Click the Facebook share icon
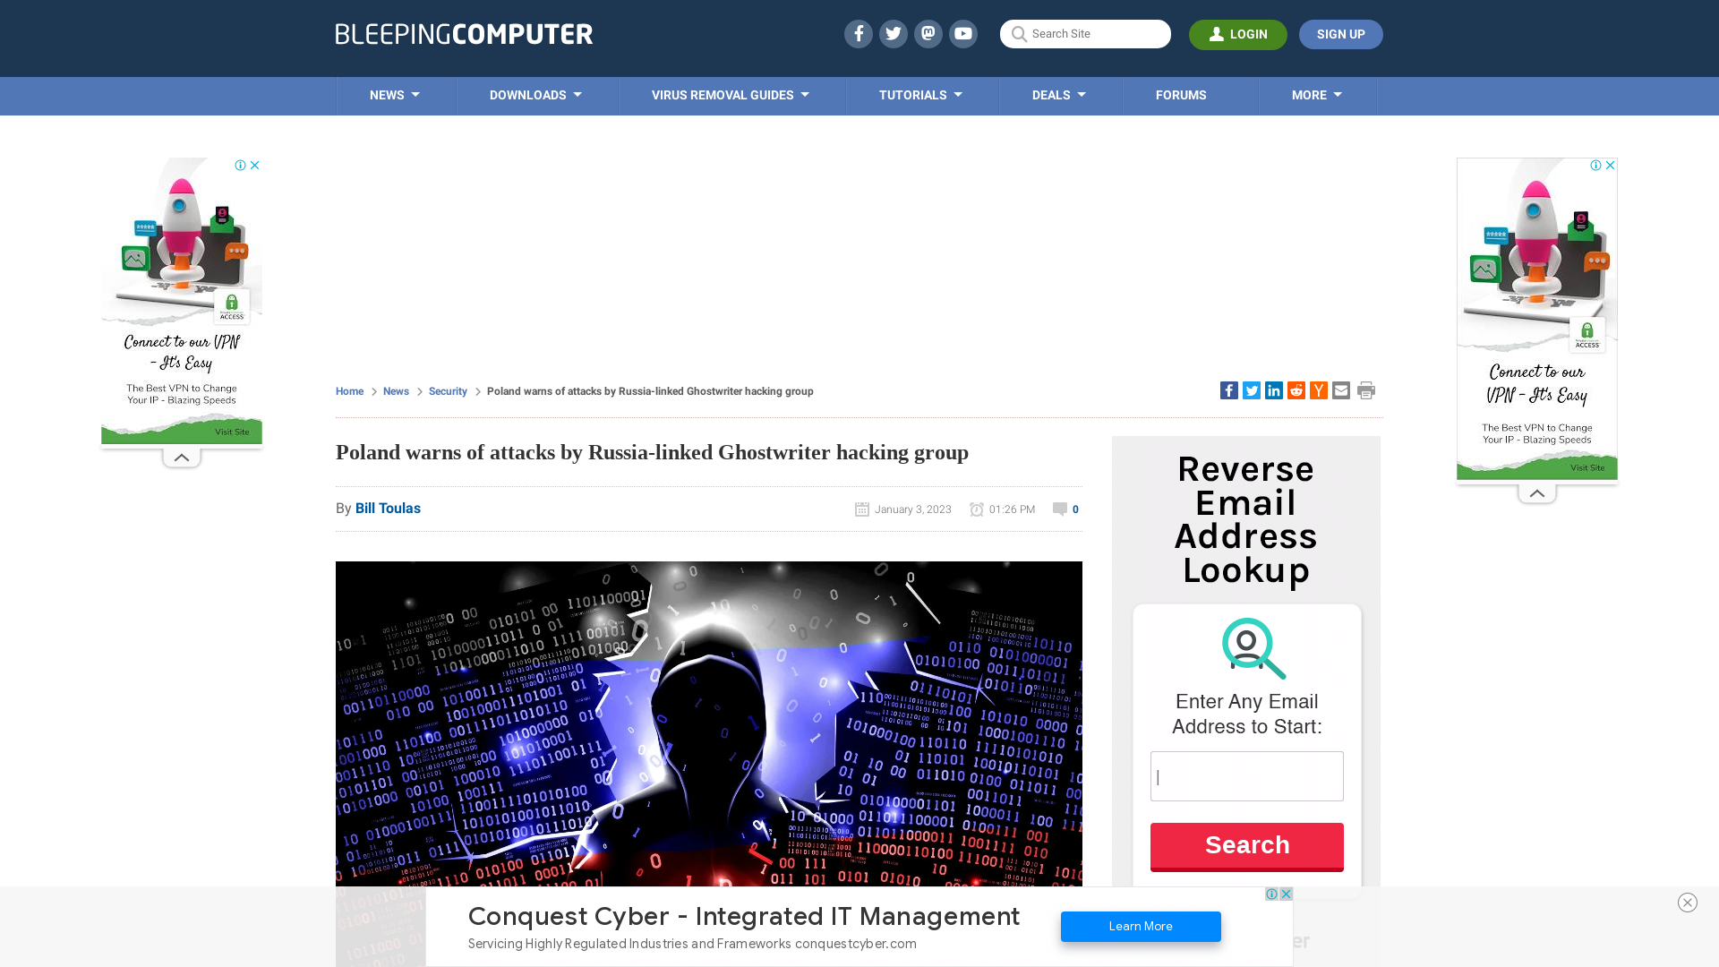Screen dimensions: 1719x967 (1229, 389)
